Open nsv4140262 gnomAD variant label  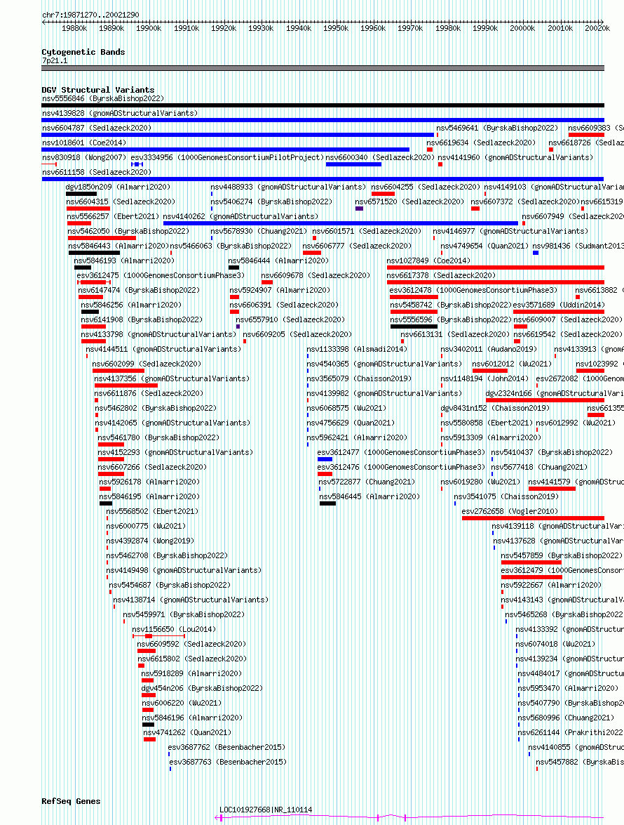click(x=240, y=216)
